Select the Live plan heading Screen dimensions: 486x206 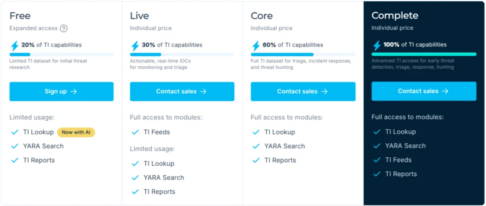140,16
